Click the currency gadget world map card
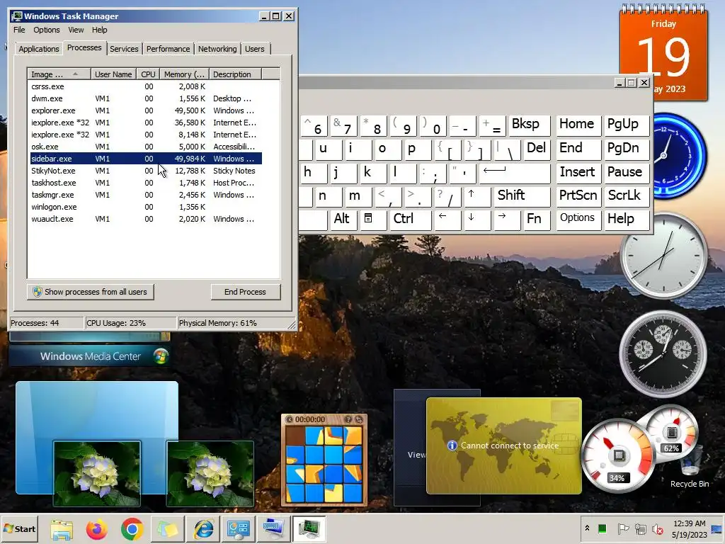Viewport: 725px width, 544px height. (504, 446)
